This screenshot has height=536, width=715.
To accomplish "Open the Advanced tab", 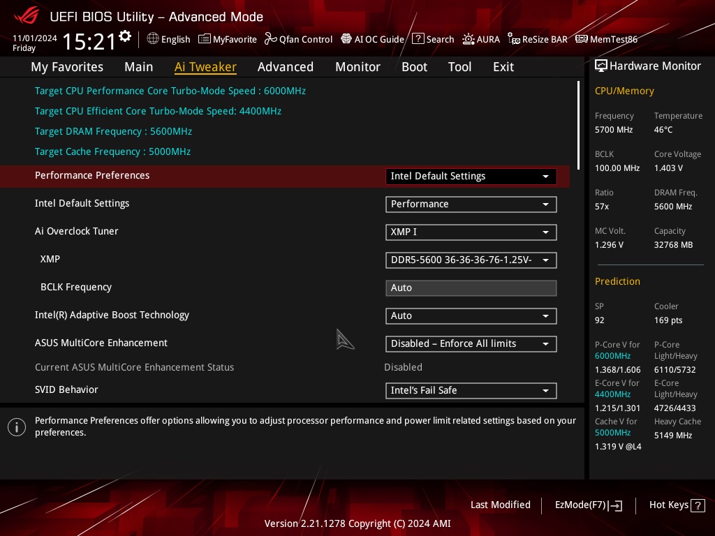I will pos(286,67).
